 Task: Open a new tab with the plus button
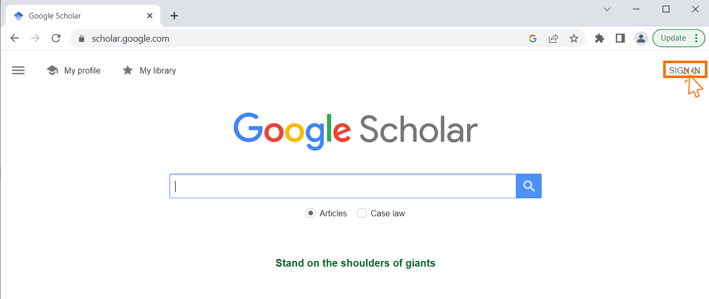click(174, 16)
